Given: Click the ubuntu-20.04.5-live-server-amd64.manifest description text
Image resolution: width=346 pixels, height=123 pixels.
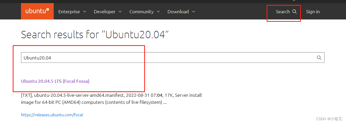Looking at the screenshot, I should [x=111, y=95].
